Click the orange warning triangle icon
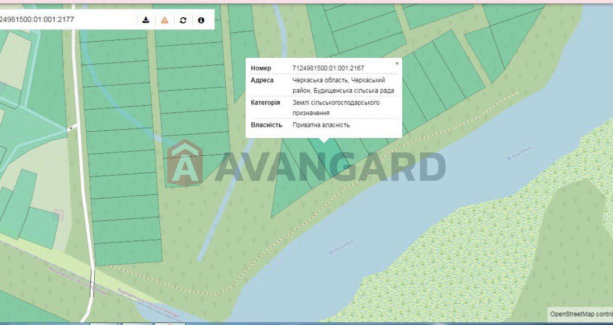Image resolution: width=613 pixels, height=325 pixels. [164, 20]
